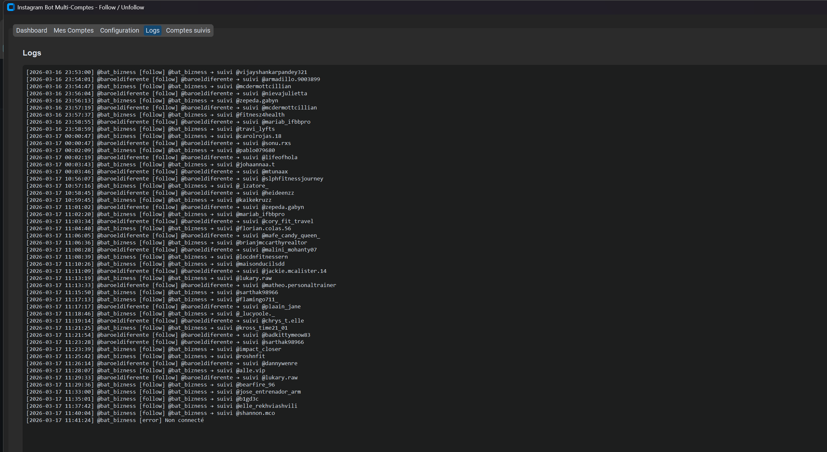Click the first log entry for @vijayshankarpandey321
Screen dimensions: 827x452
(167, 72)
